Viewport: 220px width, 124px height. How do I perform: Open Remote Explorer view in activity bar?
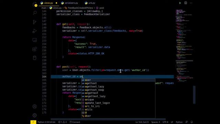click(35, 40)
